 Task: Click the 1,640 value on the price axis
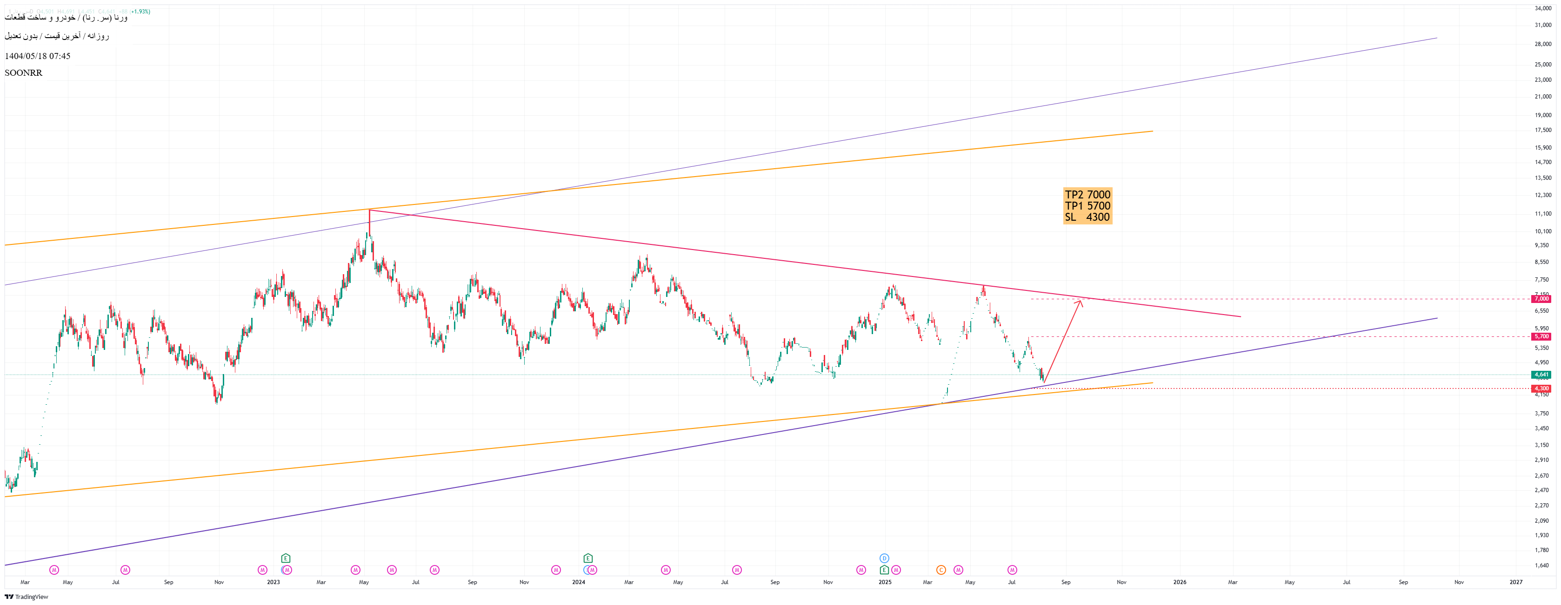click(x=1541, y=566)
